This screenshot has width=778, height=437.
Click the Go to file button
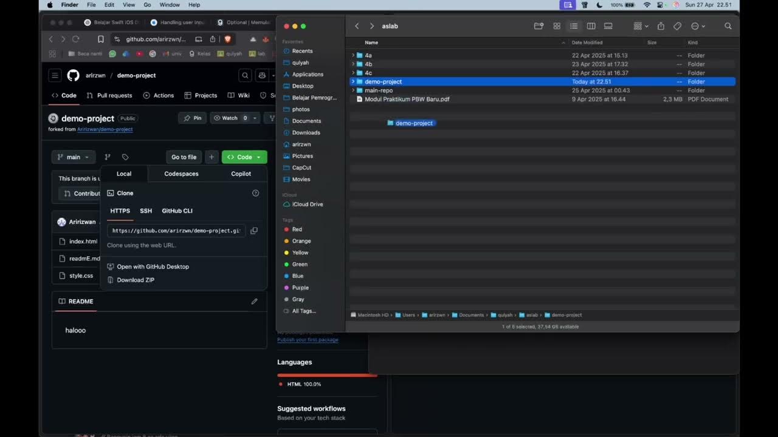click(184, 157)
